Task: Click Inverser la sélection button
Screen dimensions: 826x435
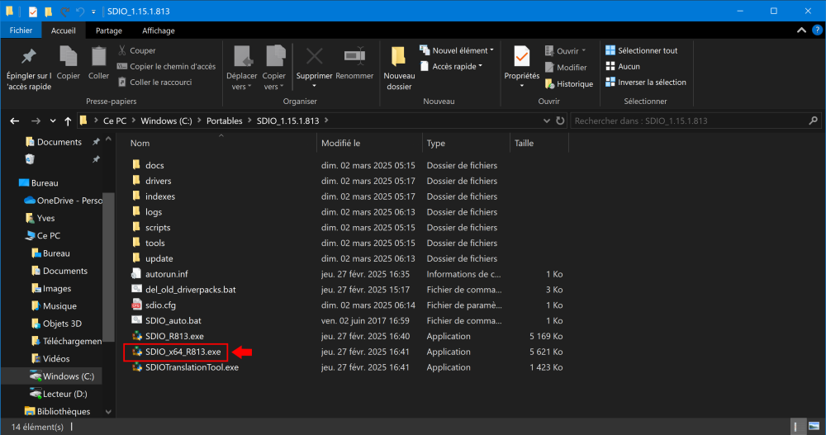Action: (646, 82)
